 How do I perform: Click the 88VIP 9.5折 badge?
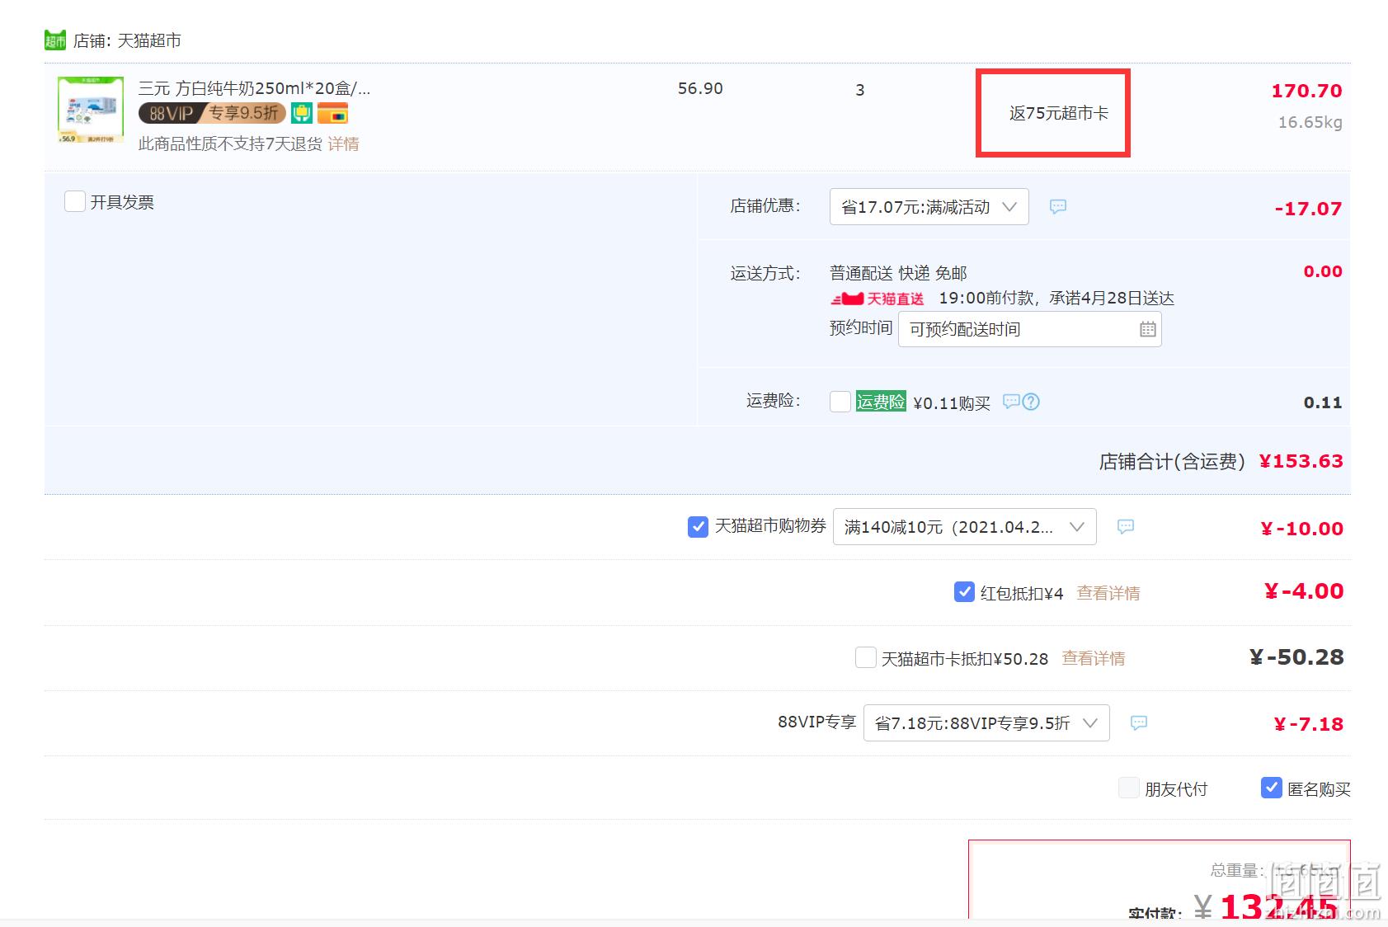[212, 113]
